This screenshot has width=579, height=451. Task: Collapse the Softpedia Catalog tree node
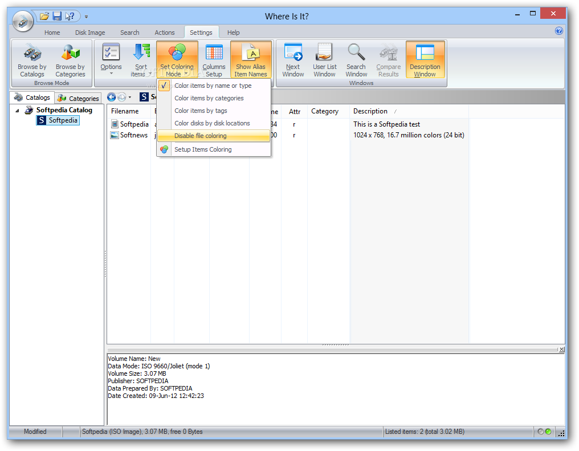point(17,111)
